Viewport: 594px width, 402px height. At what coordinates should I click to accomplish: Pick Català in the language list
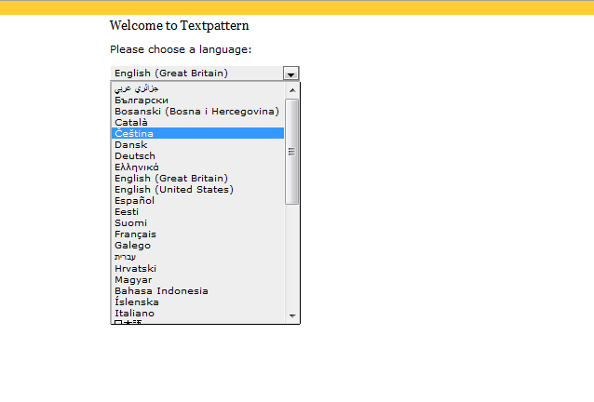(198, 122)
